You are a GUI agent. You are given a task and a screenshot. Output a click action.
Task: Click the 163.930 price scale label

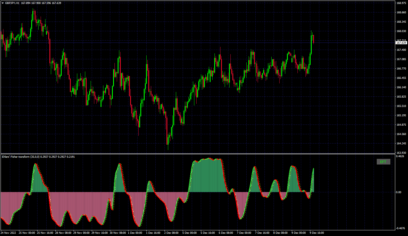[x=401, y=153]
